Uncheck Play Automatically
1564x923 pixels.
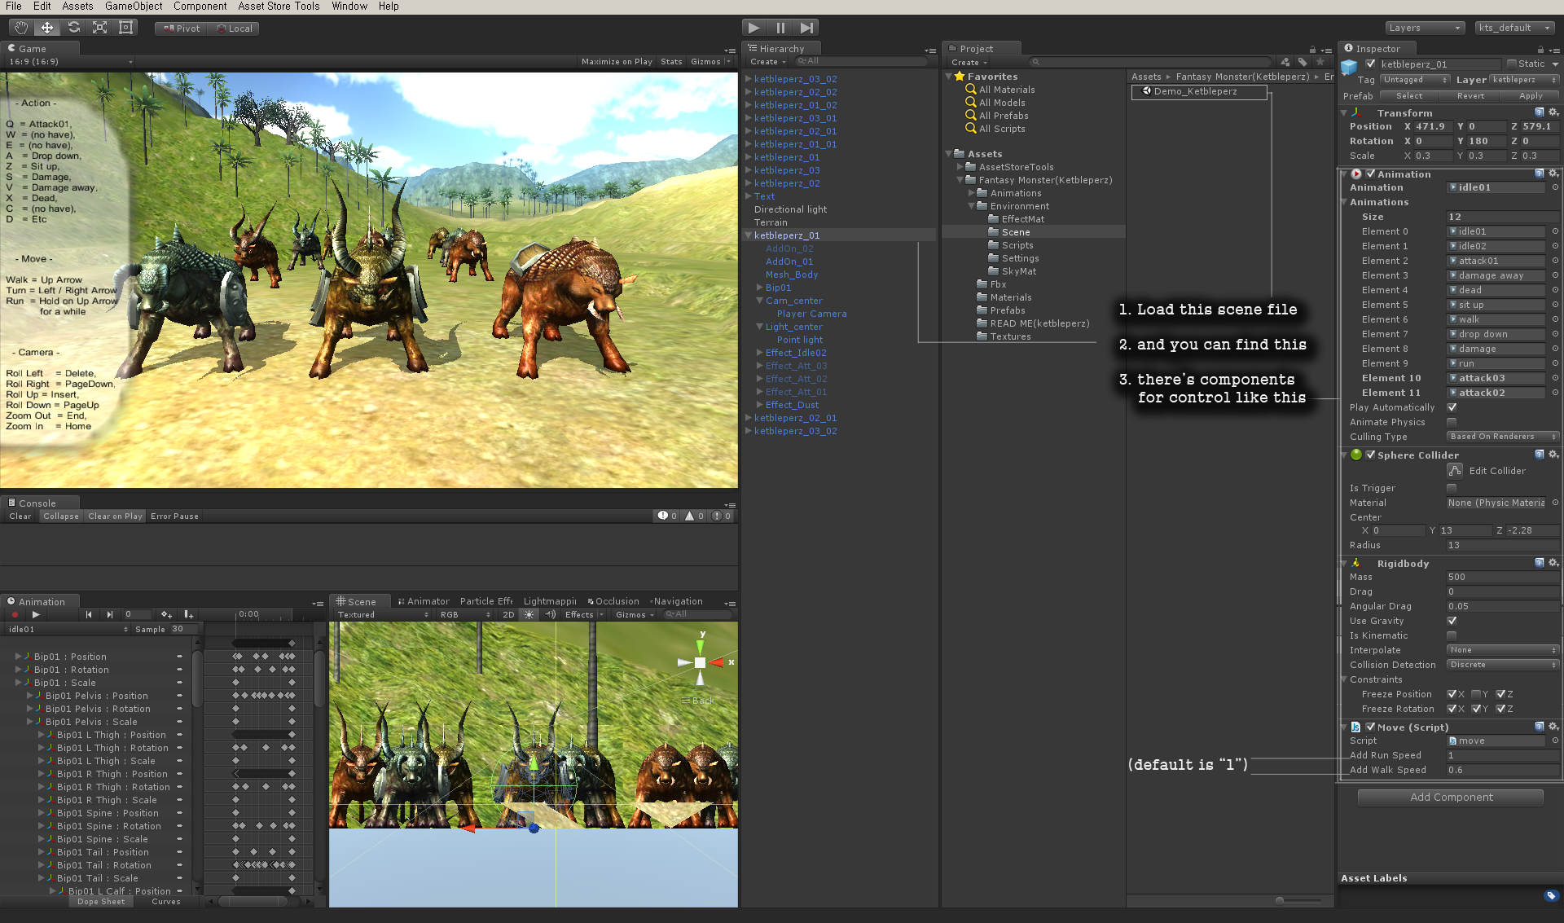pos(1452,407)
